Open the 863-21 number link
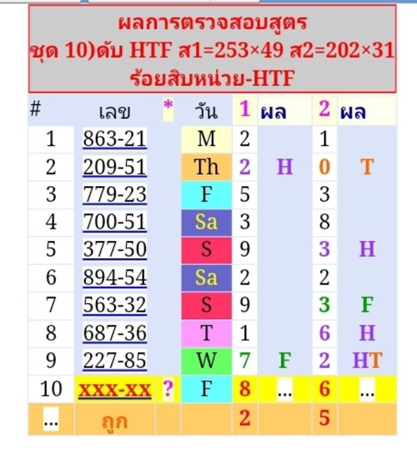This screenshot has width=417, height=451. pyautogui.click(x=115, y=140)
